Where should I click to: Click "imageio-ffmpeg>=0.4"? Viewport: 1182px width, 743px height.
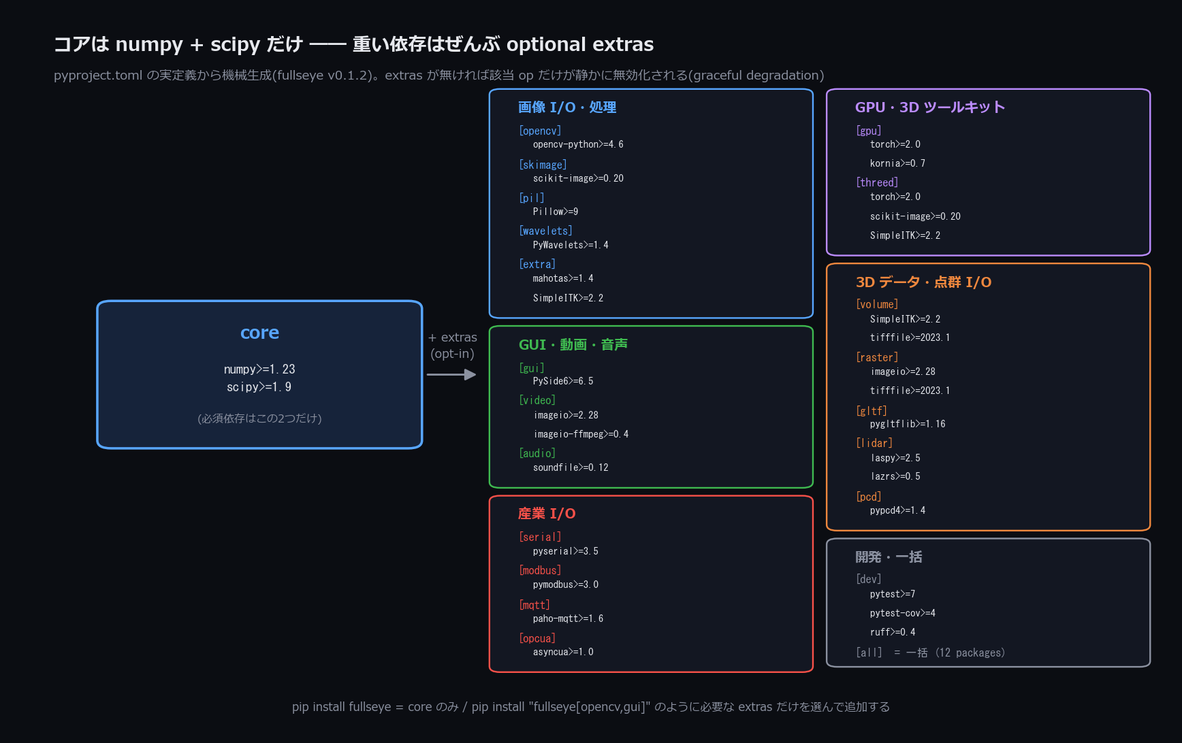click(581, 434)
